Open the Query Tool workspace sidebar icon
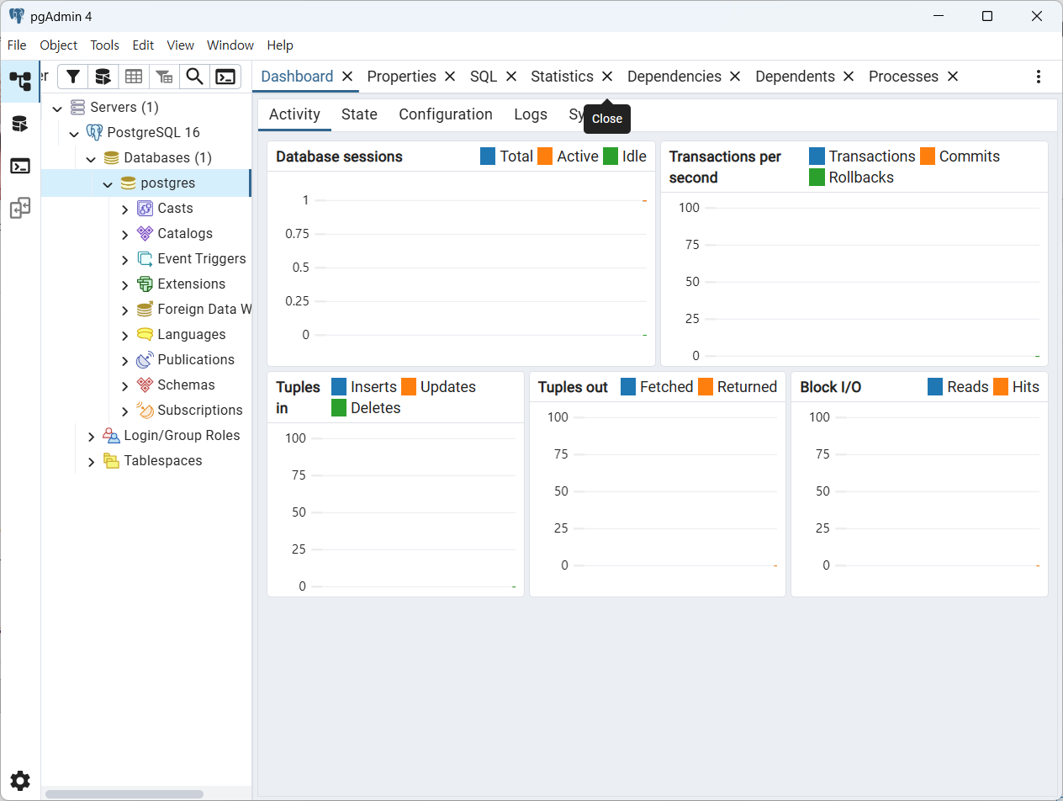The image size is (1063, 801). 20,124
